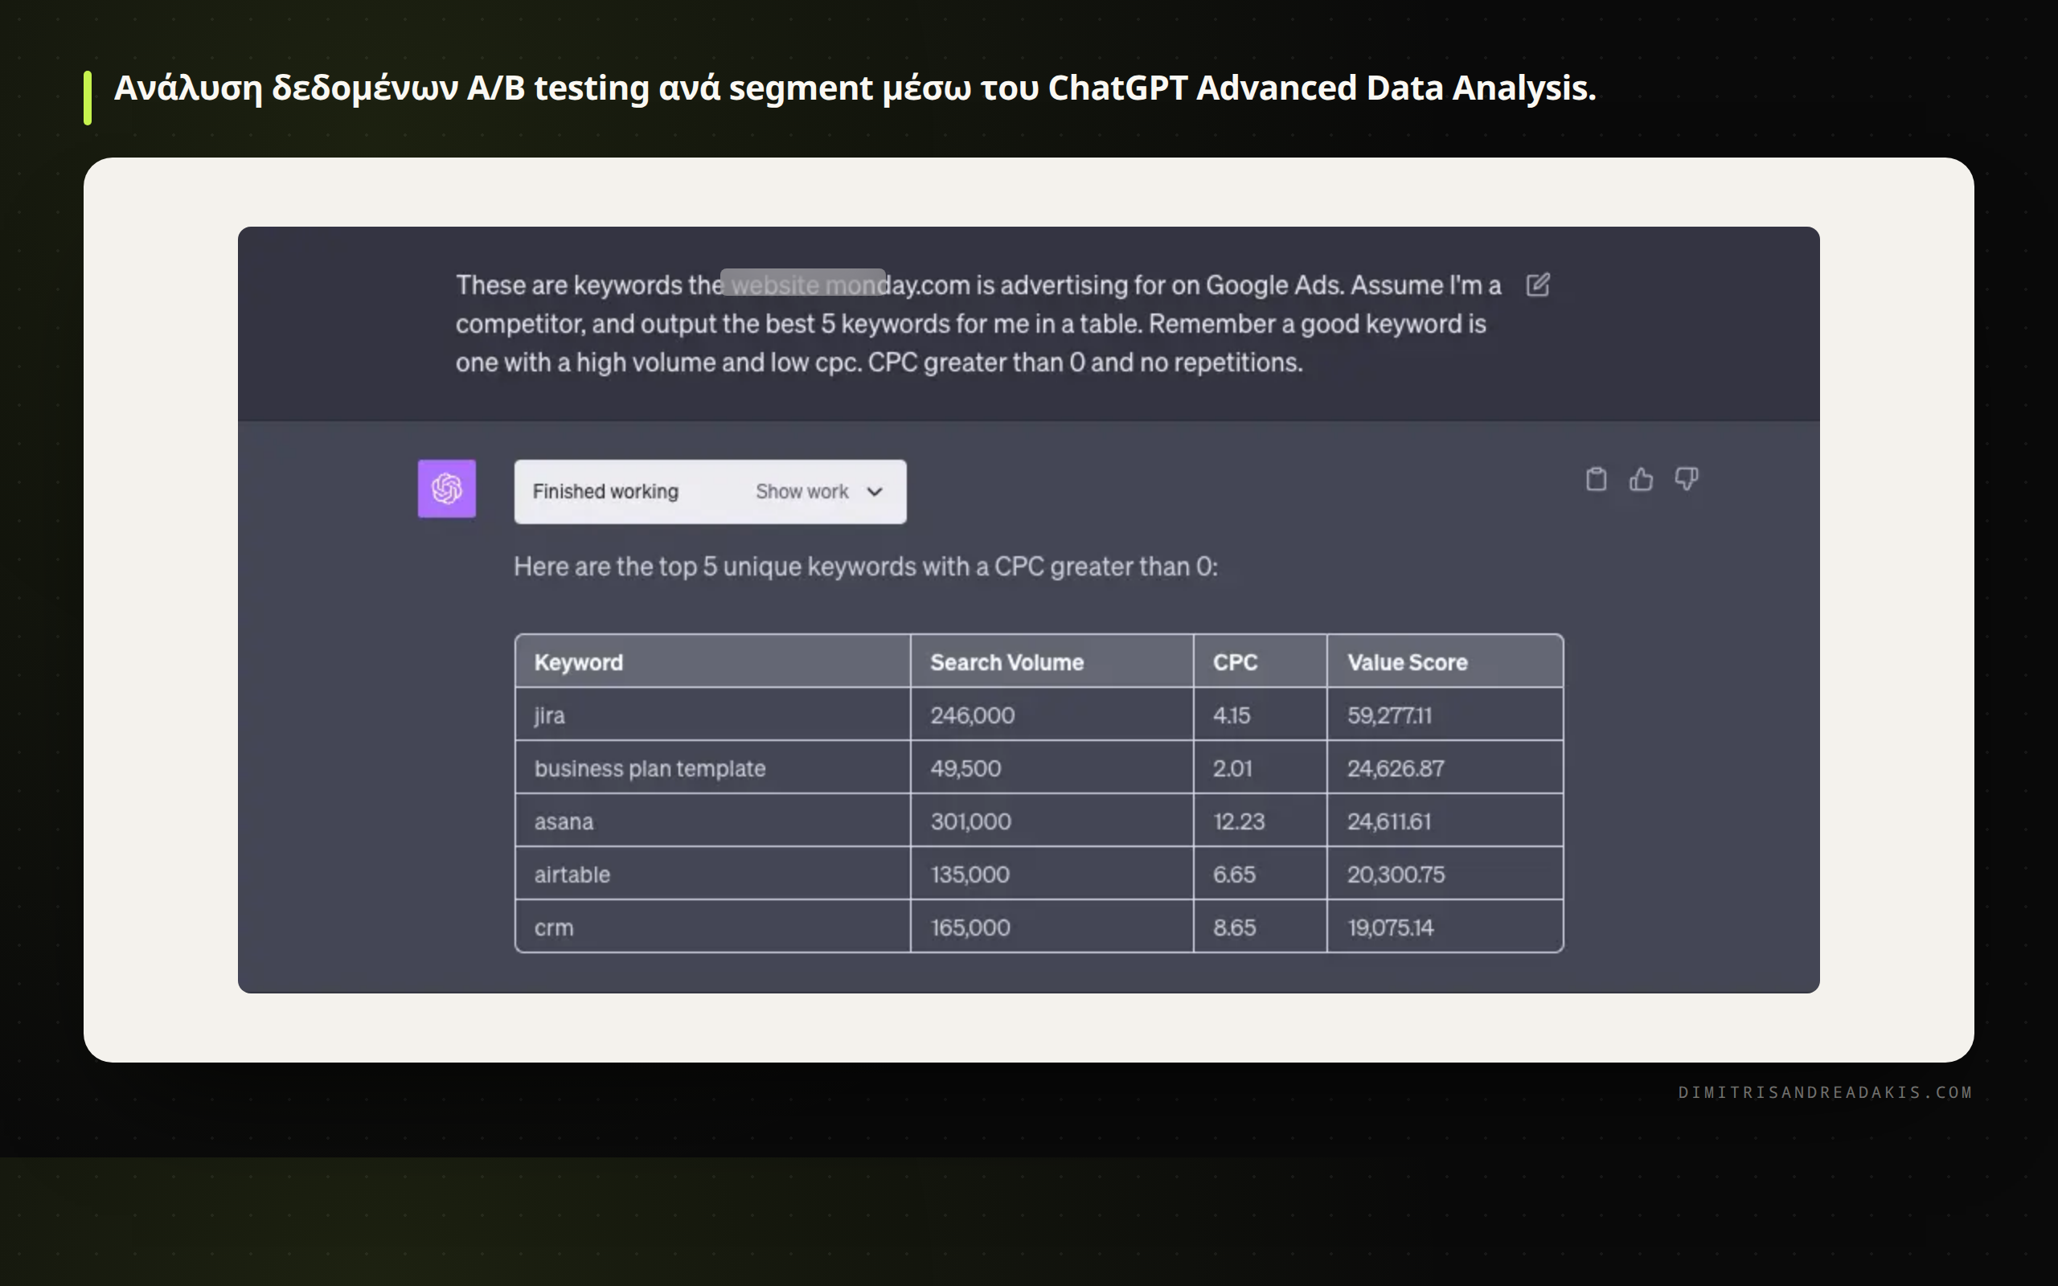The image size is (2058, 1286).
Task: Click the Finished working label
Action: tap(605, 492)
